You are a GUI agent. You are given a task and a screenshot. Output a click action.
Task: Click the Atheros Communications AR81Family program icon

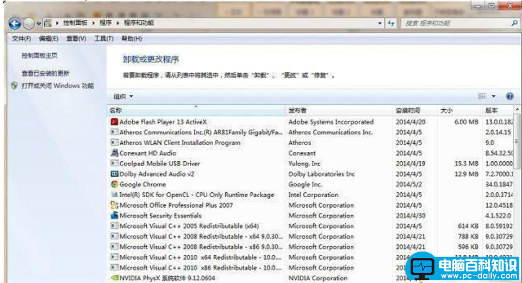click(114, 132)
